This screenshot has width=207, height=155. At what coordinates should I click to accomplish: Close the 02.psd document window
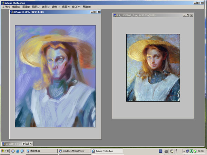point(99,12)
